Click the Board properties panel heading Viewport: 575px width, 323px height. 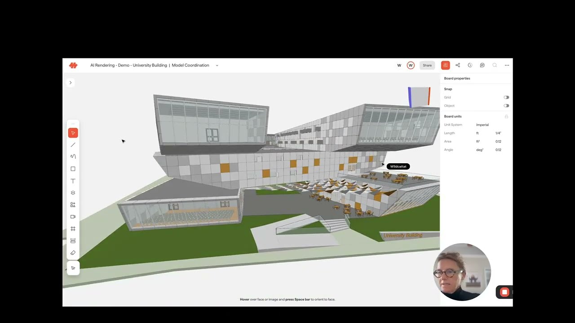[457, 79]
